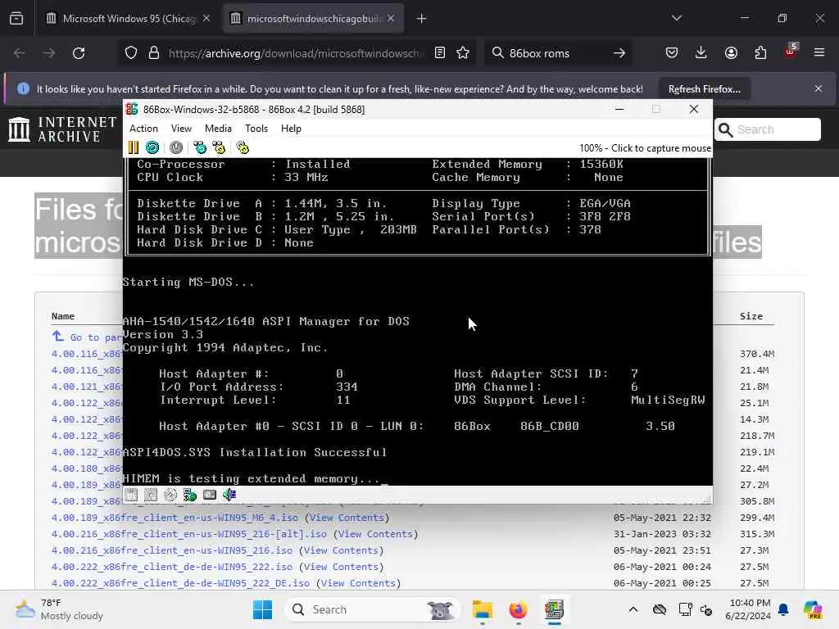Click the Name column header
The image size is (839, 629).
(x=63, y=316)
